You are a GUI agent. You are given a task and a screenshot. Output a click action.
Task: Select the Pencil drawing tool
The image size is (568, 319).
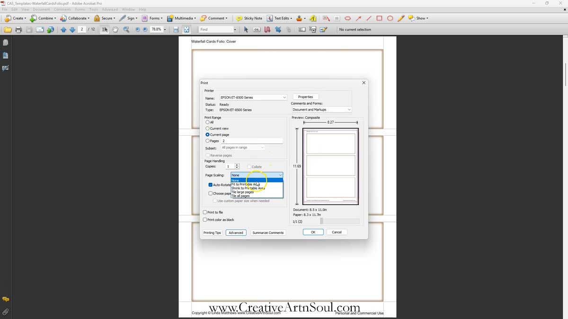click(401, 18)
